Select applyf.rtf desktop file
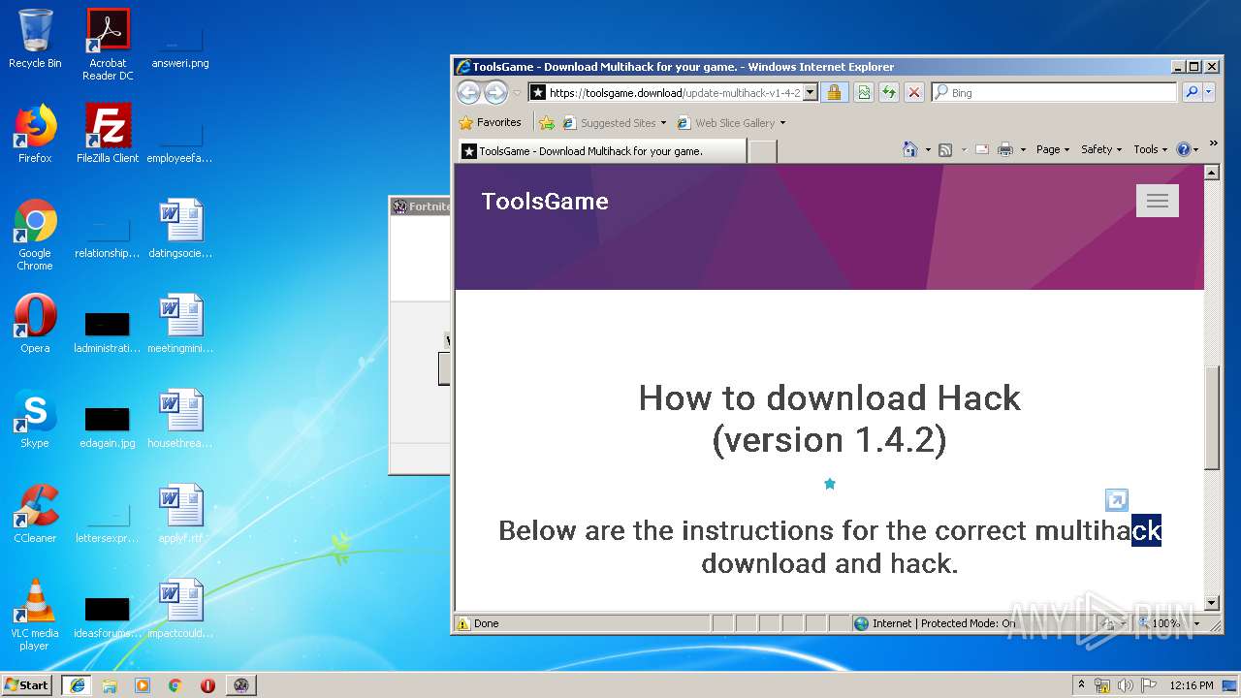1241x698 pixels. pyautogui.click(x=180, y=514)
